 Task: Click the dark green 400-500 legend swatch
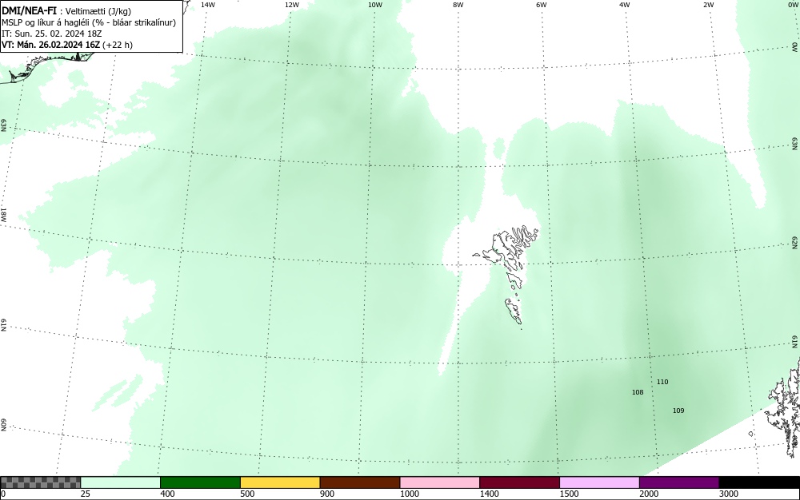pyautogui.click(x=200, y=482)
